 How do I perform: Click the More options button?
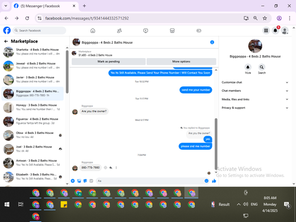[181, 62]
